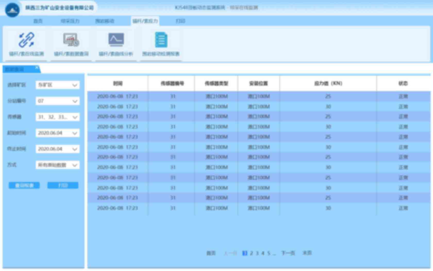Viewport: 433px width, 271px height.
Task: Go to page 5 in pagination
Action: (269, 253)
